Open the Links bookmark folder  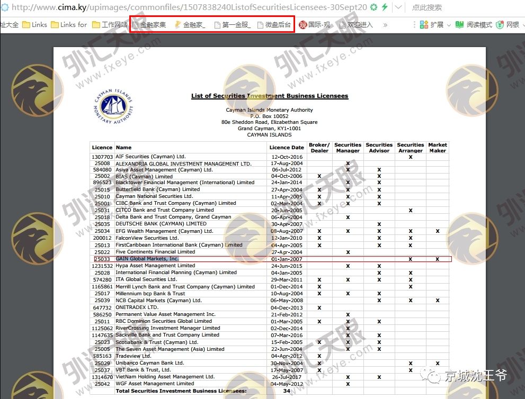(35, 25)
